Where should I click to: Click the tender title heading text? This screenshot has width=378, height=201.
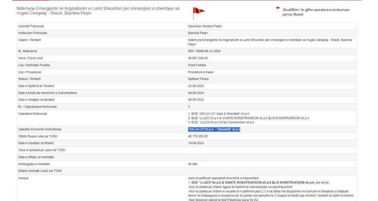[98, 11]
